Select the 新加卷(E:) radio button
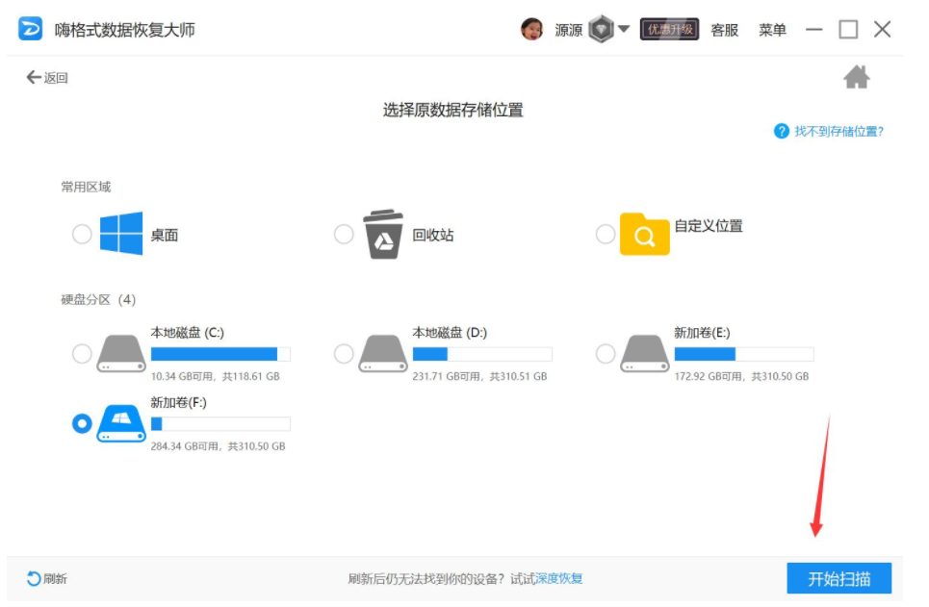Viewport: 929px width, 607px height. [x=606, y=354]
